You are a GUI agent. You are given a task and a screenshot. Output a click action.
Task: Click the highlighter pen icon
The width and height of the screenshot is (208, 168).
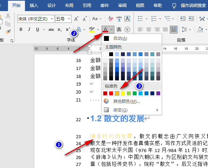coord(92,29)
